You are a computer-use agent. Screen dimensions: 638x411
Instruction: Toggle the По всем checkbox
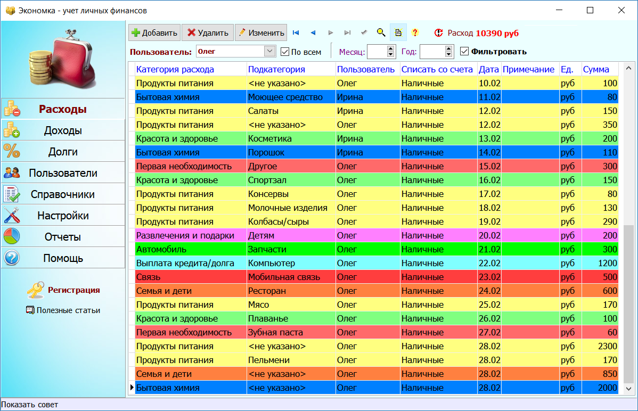284,52
